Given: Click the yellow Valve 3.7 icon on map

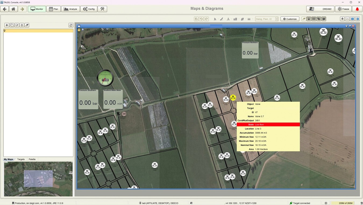Looking at the screenshot, I should click(233, 98).
